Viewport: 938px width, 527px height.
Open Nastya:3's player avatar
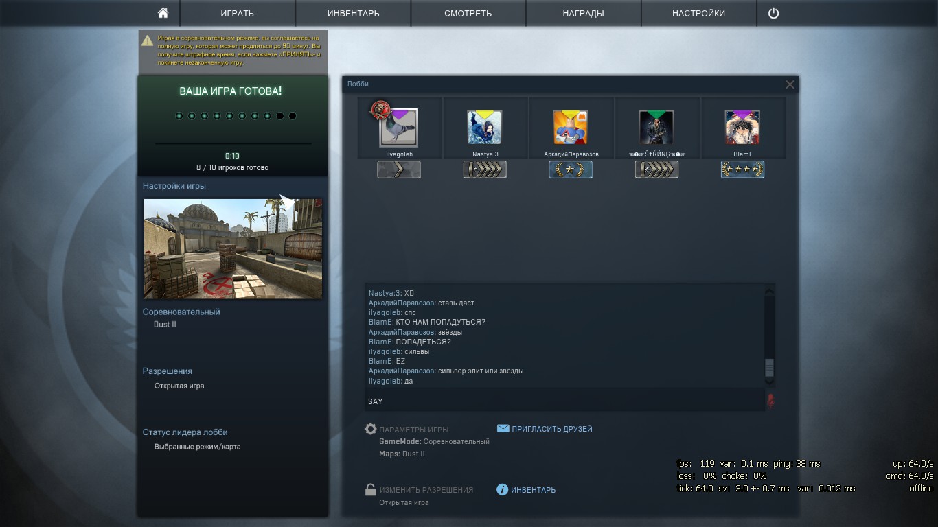(485, 128)
